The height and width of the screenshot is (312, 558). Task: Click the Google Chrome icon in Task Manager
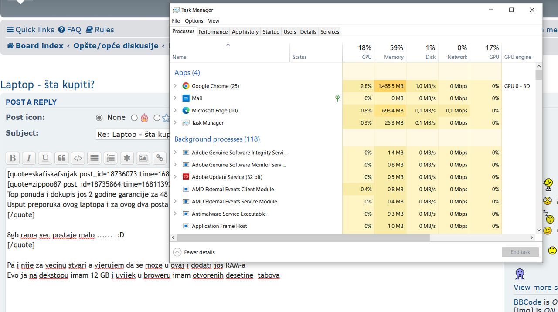point(186,86)
